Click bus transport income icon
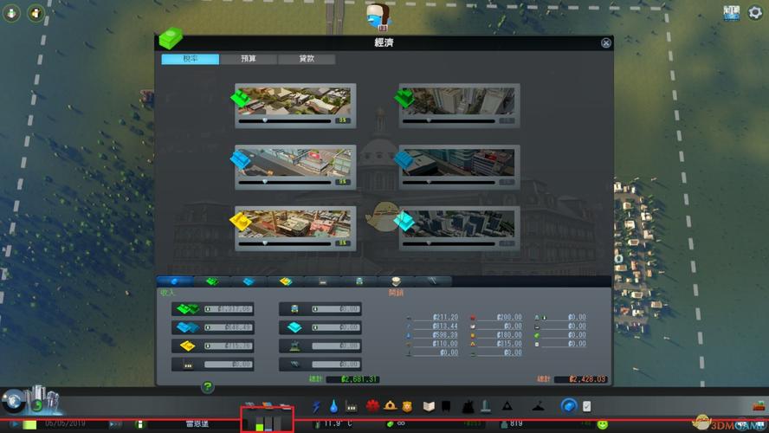This screenshot has height=433, width=769. (294, 309)
